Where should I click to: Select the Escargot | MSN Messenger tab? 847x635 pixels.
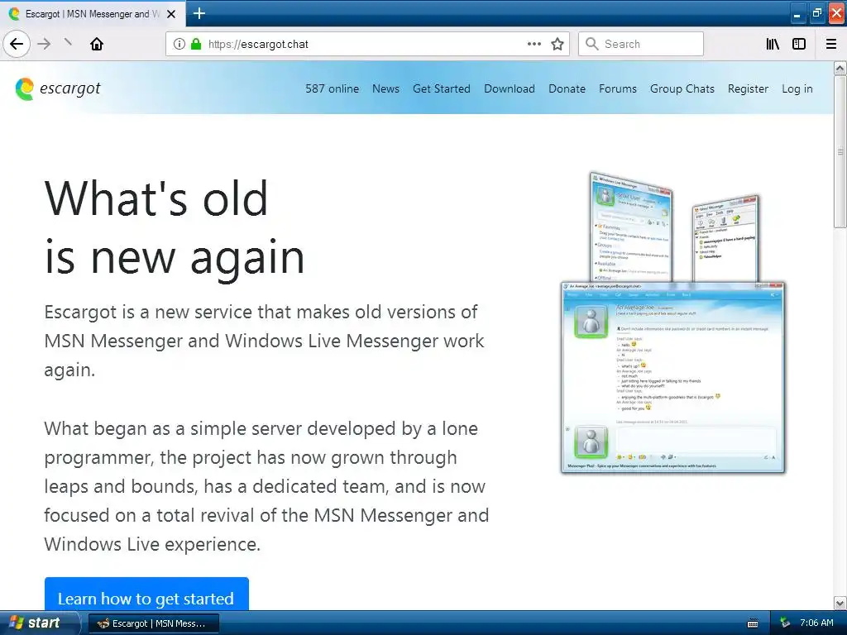93,14
